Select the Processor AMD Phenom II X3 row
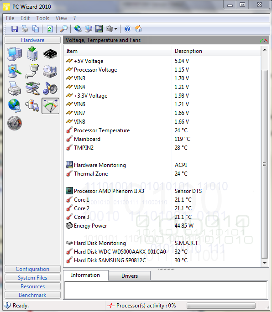Screen dimensions: 272x312 coord(162,191)
